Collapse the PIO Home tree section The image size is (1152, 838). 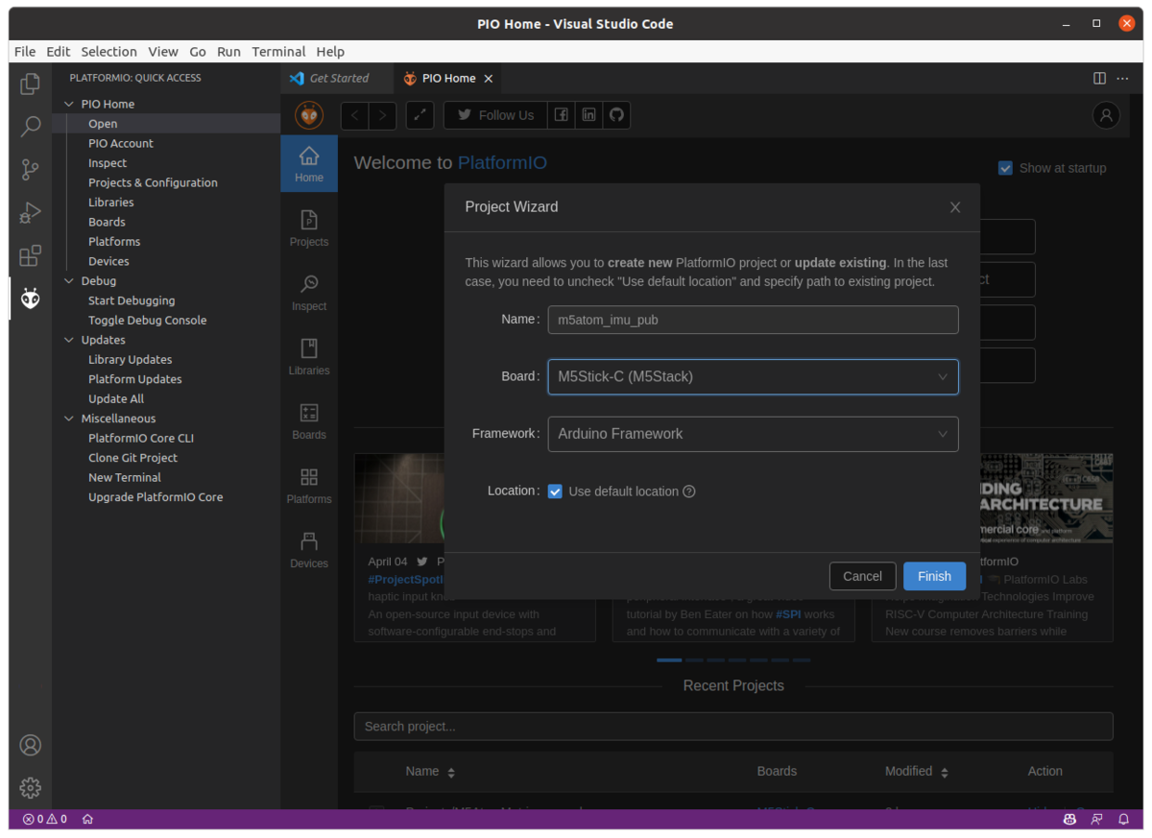68,104
